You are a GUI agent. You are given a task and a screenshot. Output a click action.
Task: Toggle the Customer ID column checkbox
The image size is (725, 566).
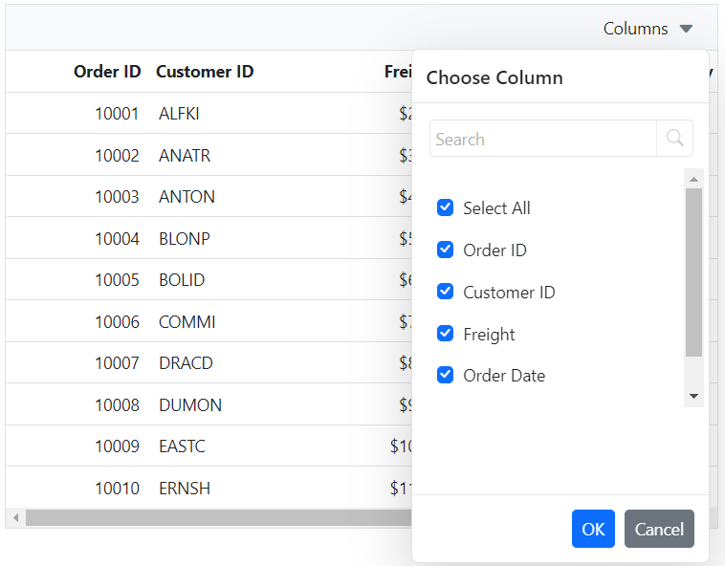pos(446,292)
